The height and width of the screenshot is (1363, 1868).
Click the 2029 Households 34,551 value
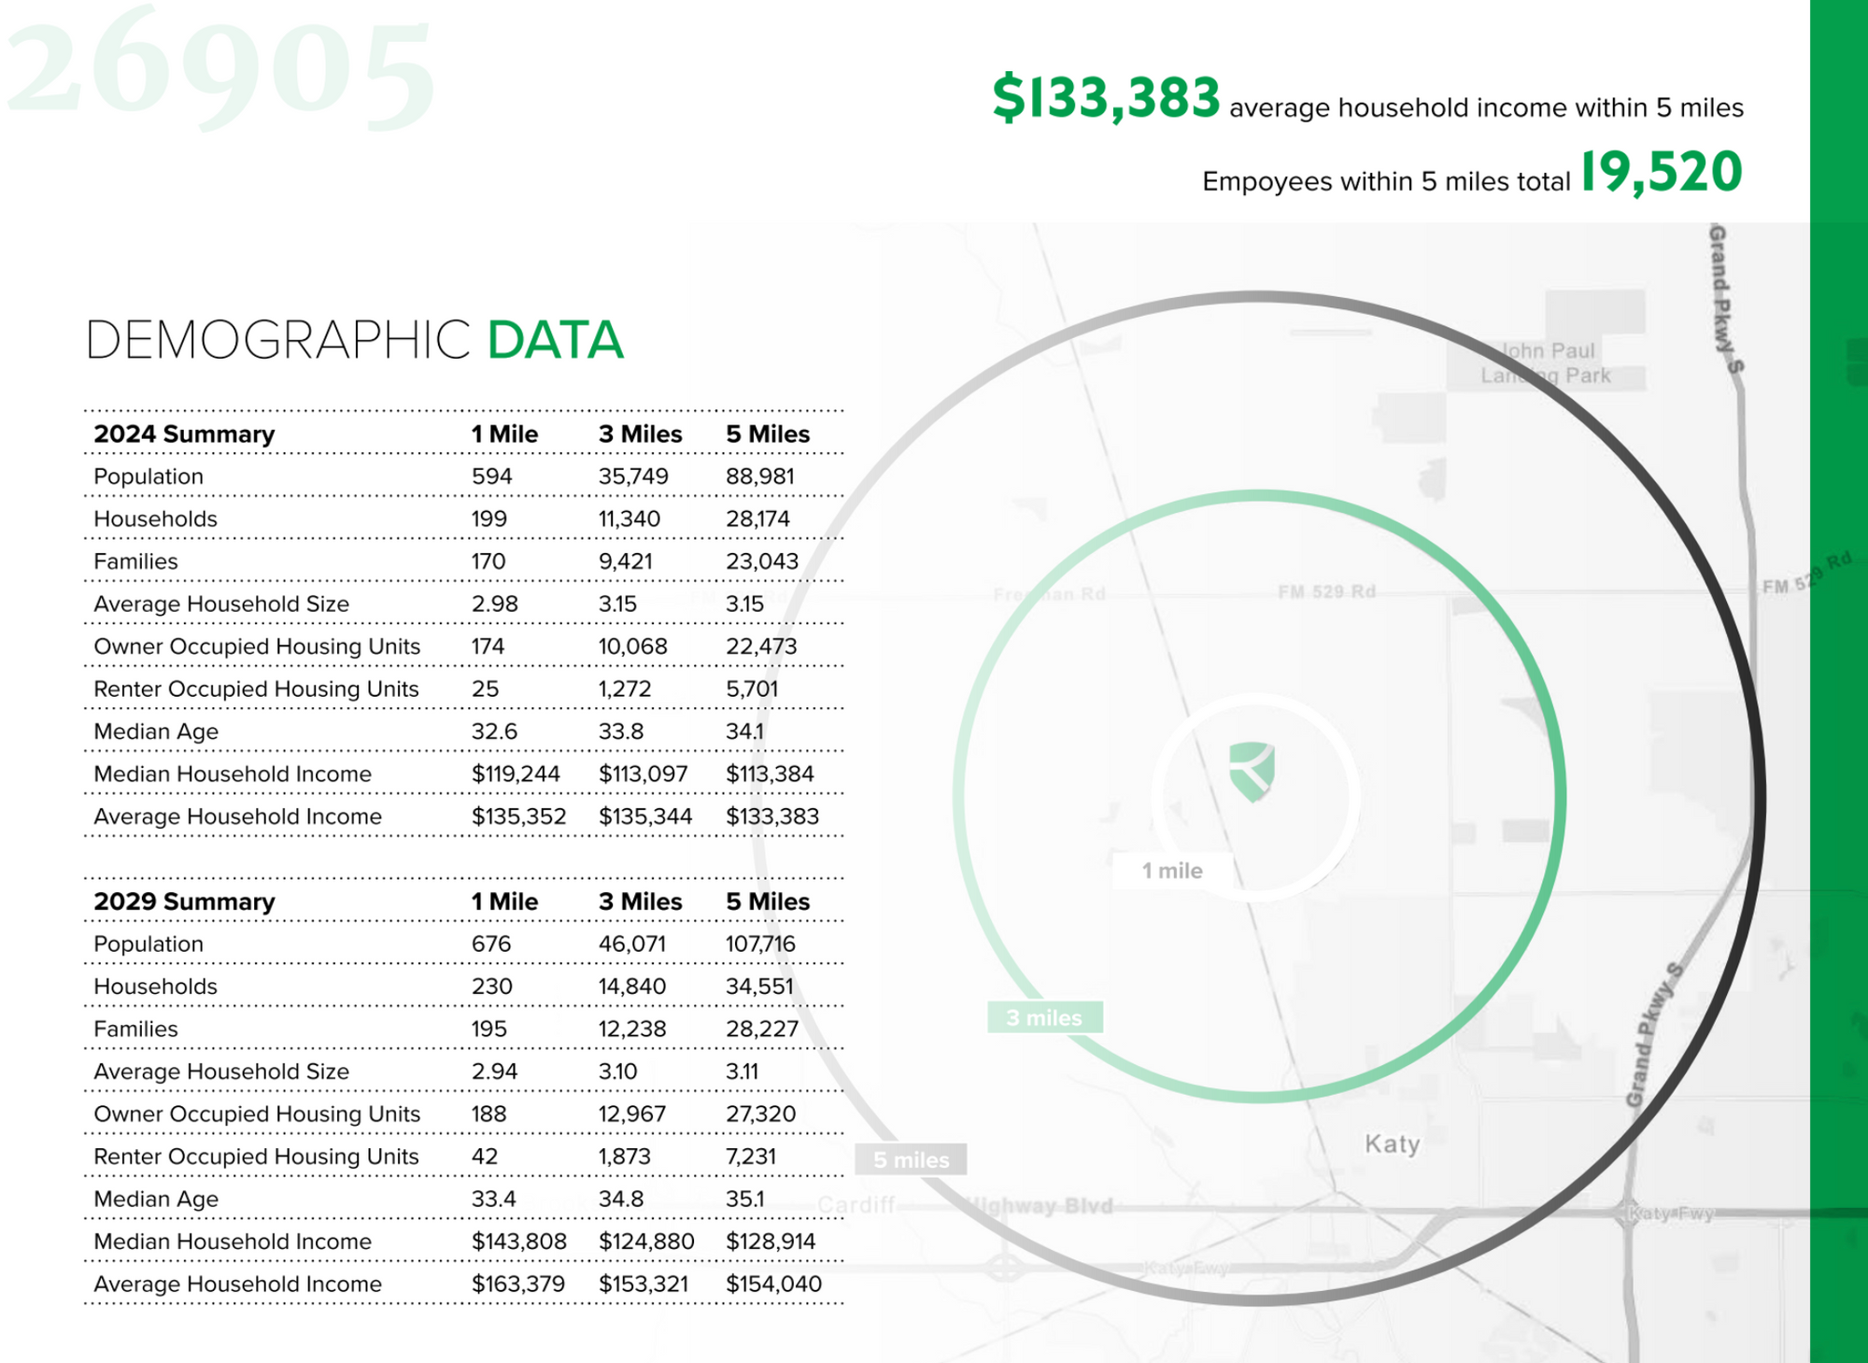pyautogui.click(x=758, y=987)
